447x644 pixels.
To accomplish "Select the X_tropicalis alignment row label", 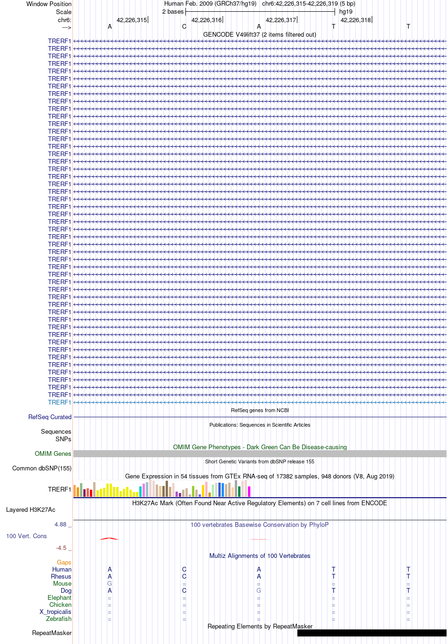I will point(56,612).
